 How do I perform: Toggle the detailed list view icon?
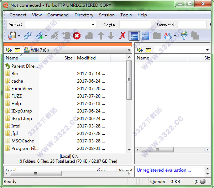(x=134, y=36)
